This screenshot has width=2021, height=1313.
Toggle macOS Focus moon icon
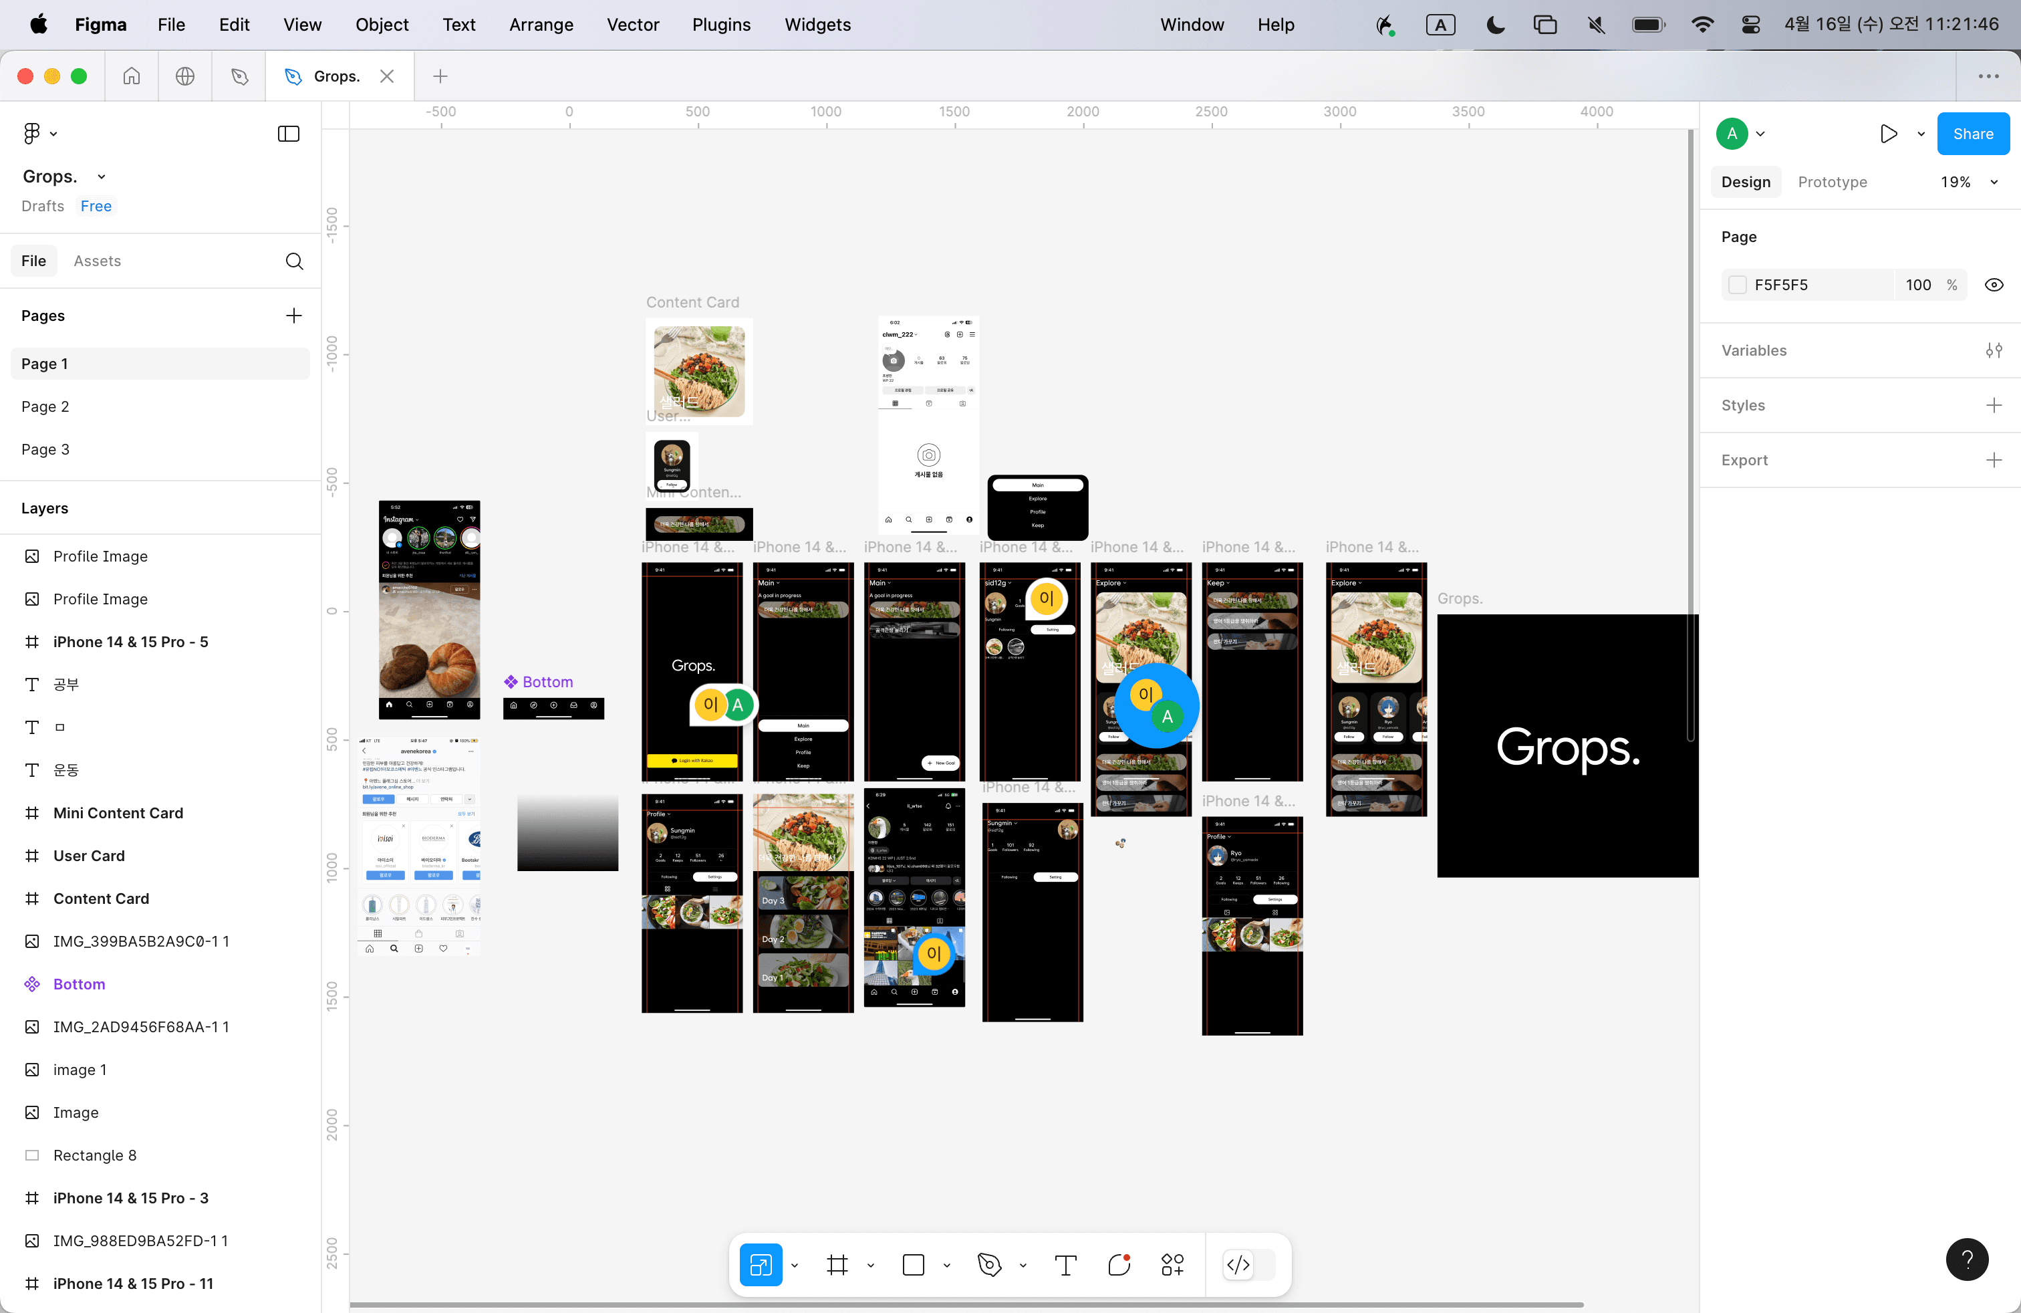point(1496,25)
